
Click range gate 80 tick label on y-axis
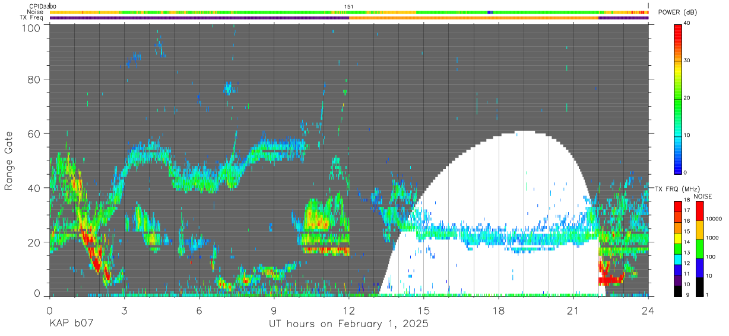click(x=33, y=79)
